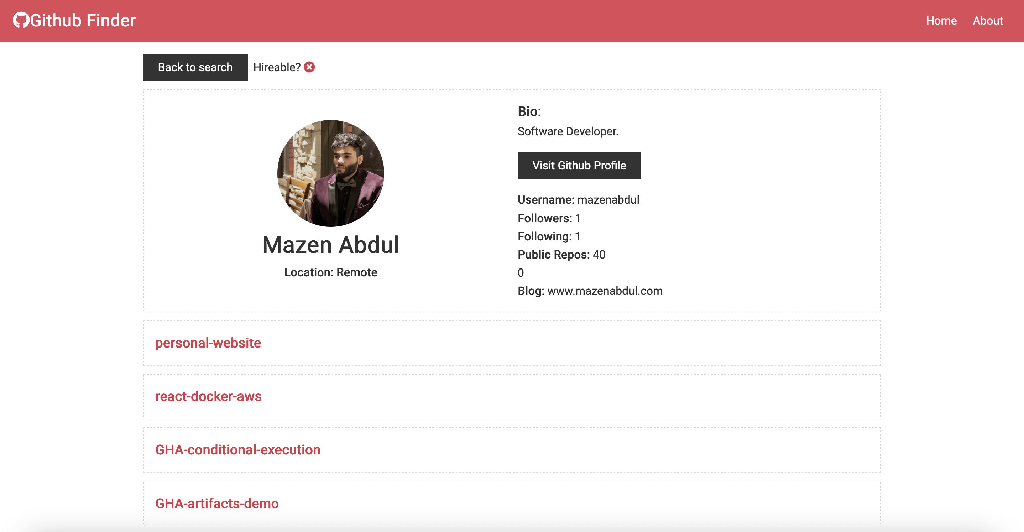Go back using Back to search button

tap(195, 67)
